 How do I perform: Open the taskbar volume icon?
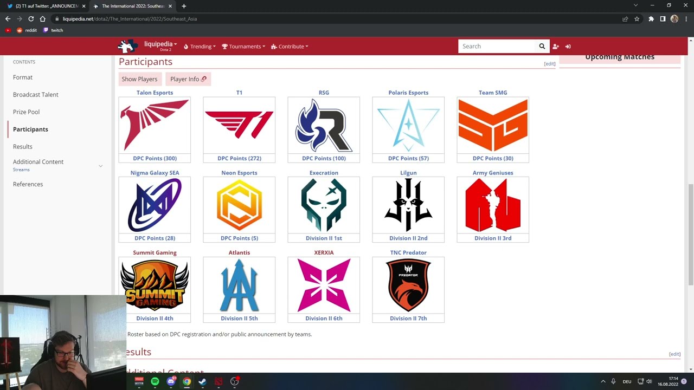point(649,381)
